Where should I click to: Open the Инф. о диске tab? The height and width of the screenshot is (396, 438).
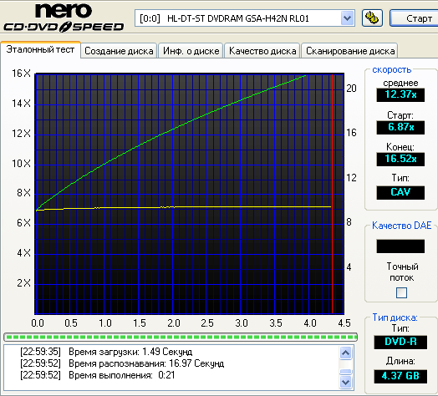pos(191,51)
